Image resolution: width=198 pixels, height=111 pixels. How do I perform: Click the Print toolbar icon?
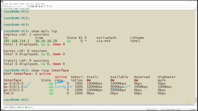37,6
